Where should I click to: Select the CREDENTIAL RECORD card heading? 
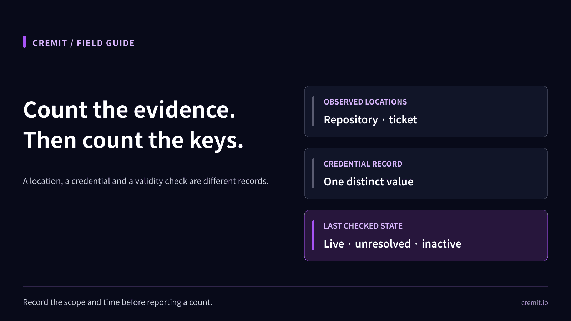point(363,164)
